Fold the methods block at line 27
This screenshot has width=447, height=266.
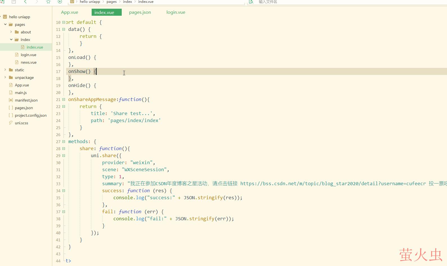[x=64, y=142]
